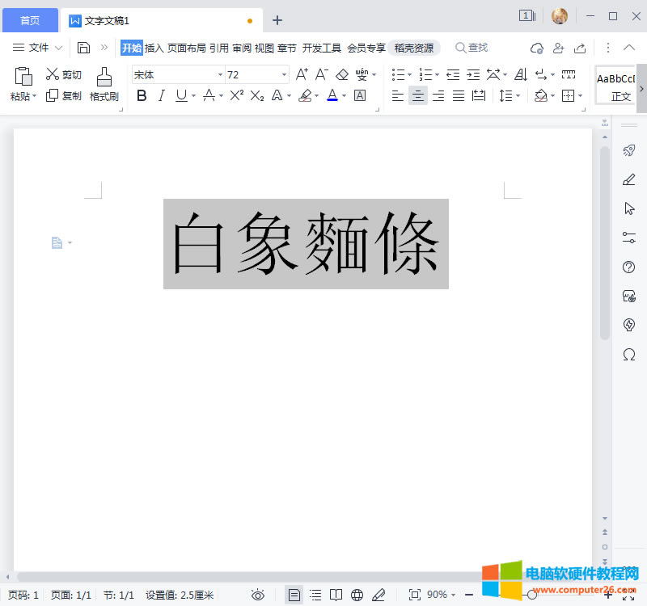Click the save icon in quick toolbar
This screenshot has width=647, height=606.
pyautogui.click(x=83, y=48)
